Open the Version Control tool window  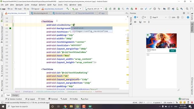pos(14,99)
